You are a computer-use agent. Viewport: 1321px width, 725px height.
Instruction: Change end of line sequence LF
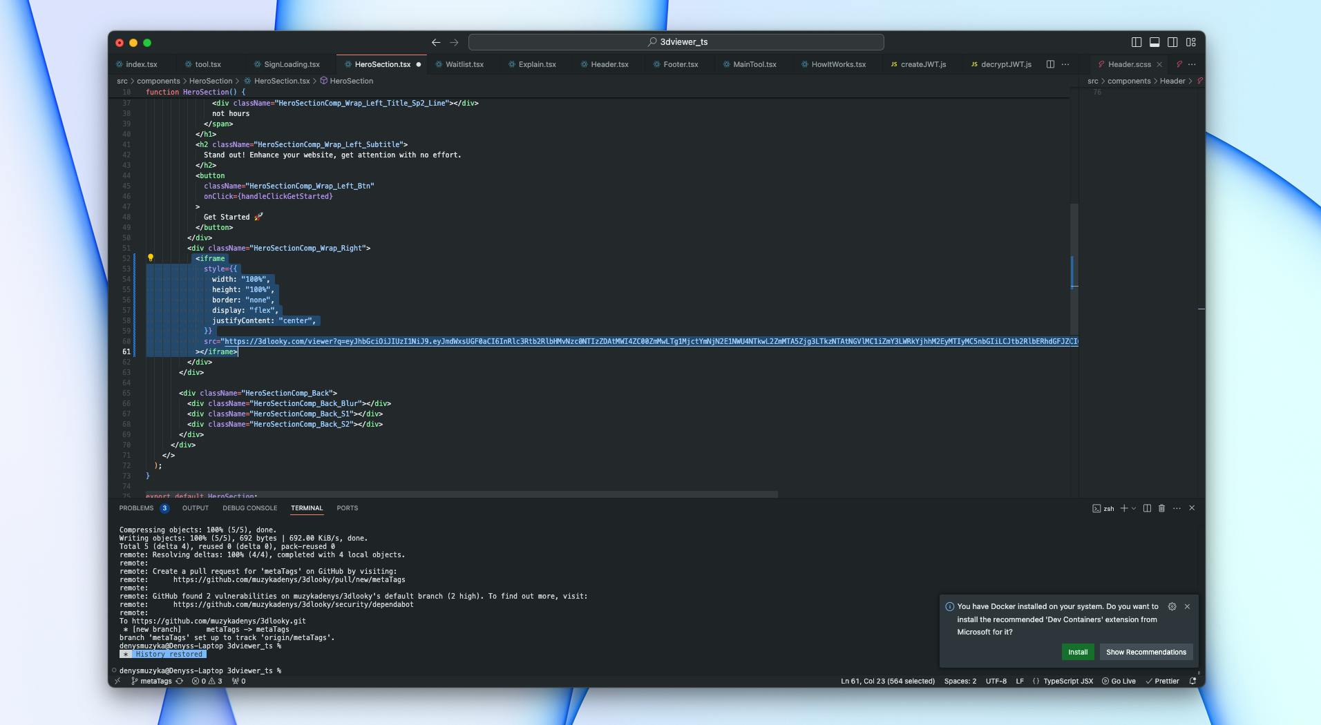pos(1020,681)
